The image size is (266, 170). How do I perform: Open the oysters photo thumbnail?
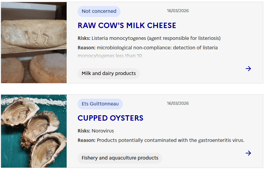(x=34, y=131)
